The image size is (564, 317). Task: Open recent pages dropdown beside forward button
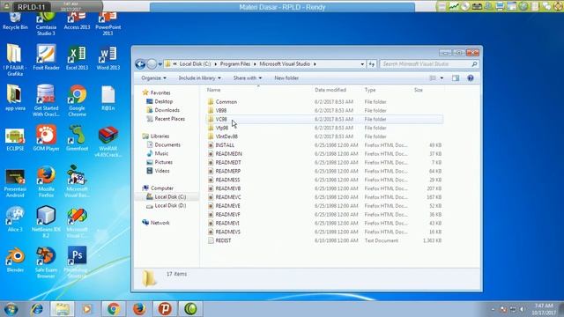pos(160,64)
